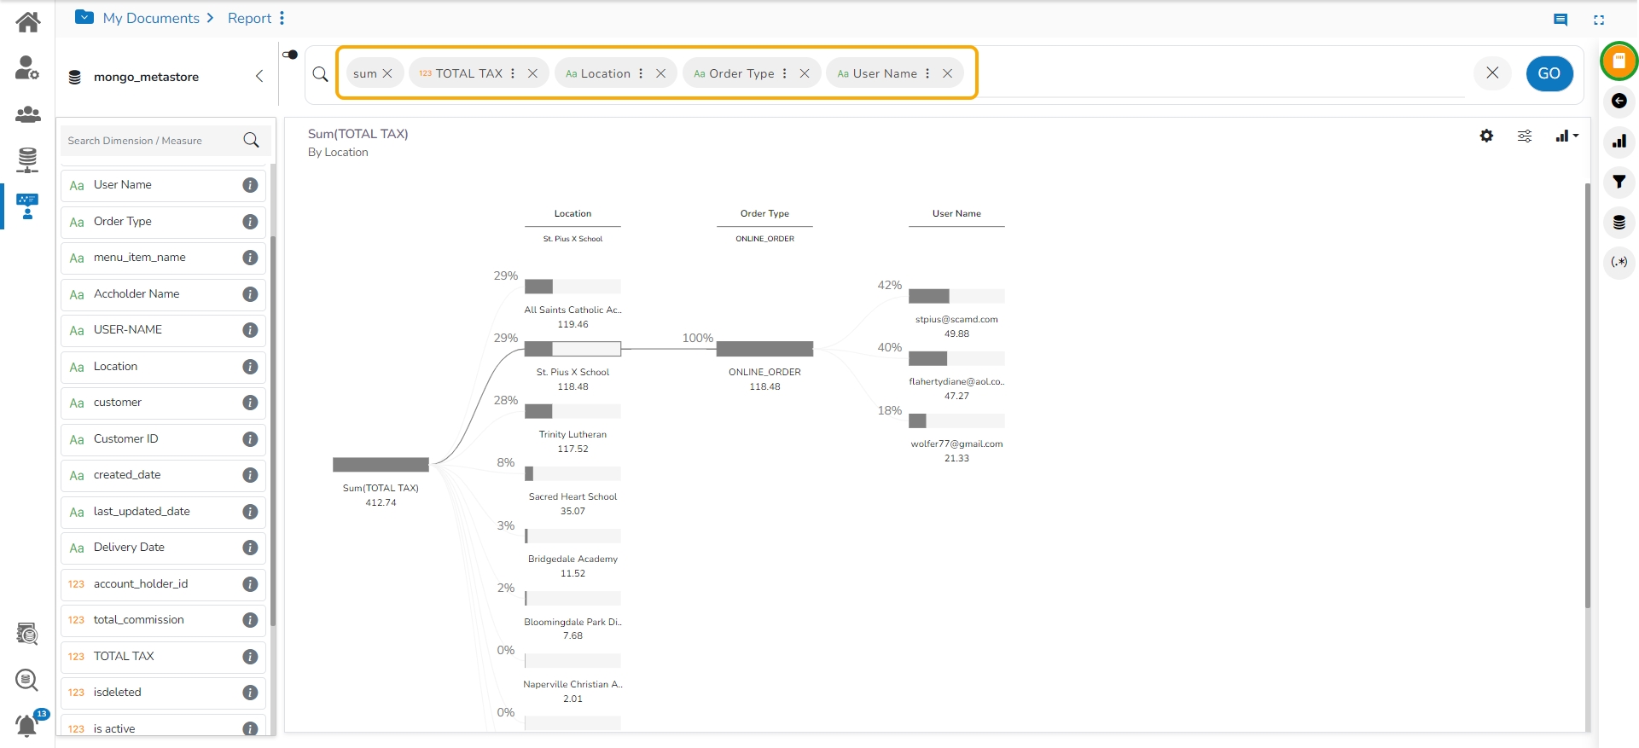
Task: Select the Delivery Date dimension
Action: point(129,548)
